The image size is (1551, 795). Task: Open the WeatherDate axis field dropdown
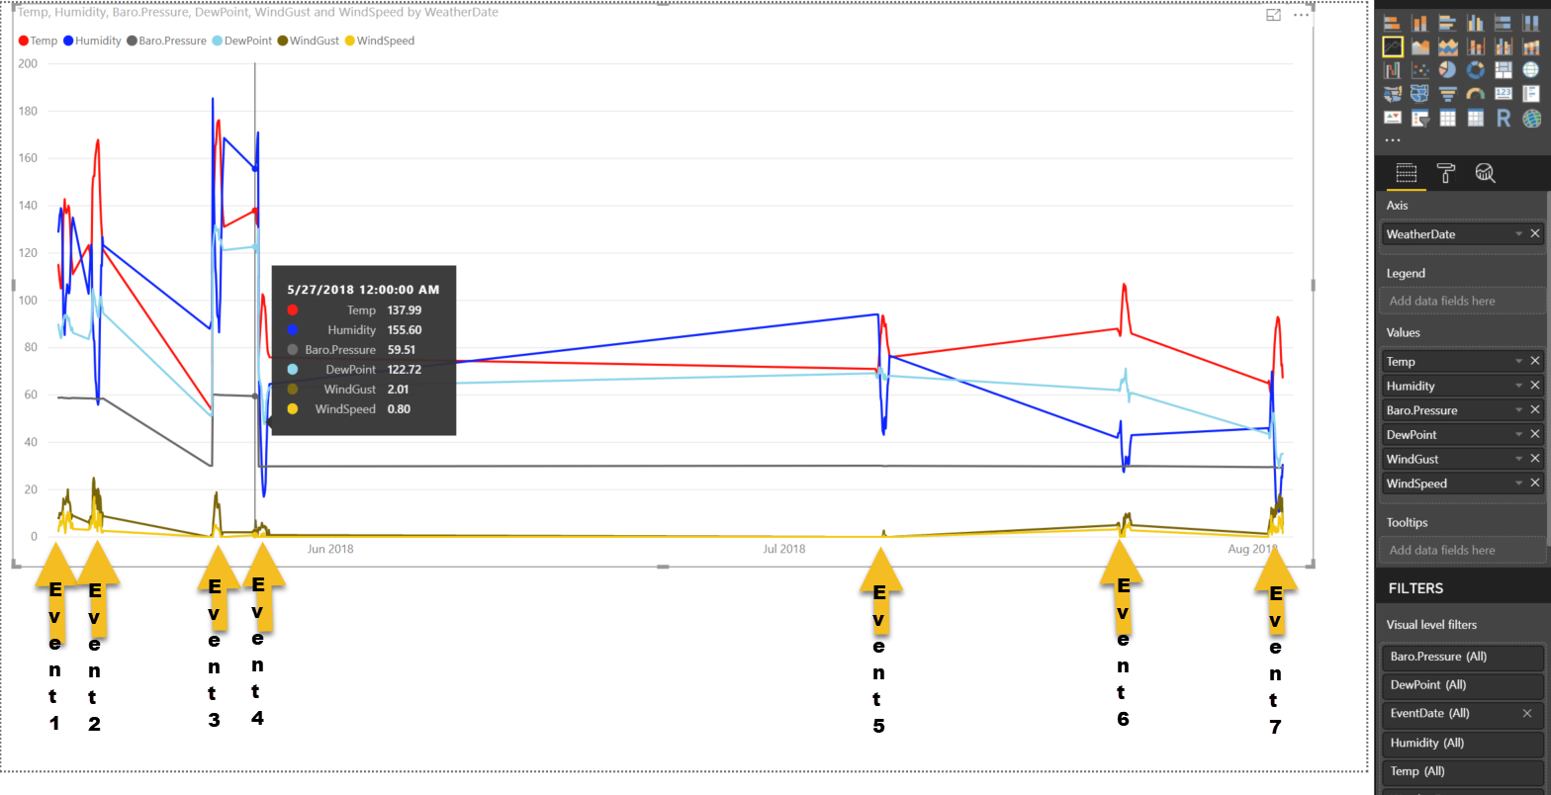(x=1518, y=234)
